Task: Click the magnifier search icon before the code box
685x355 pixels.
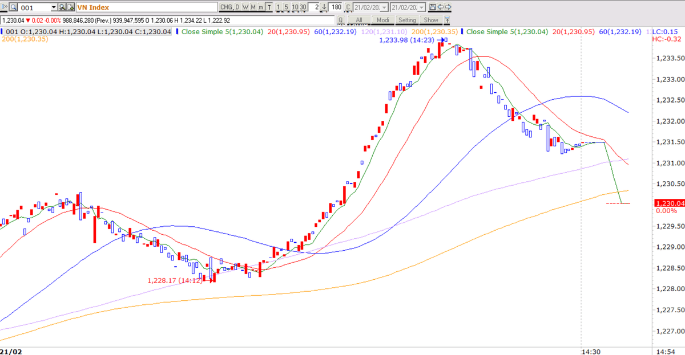Action: coord(14,7)
